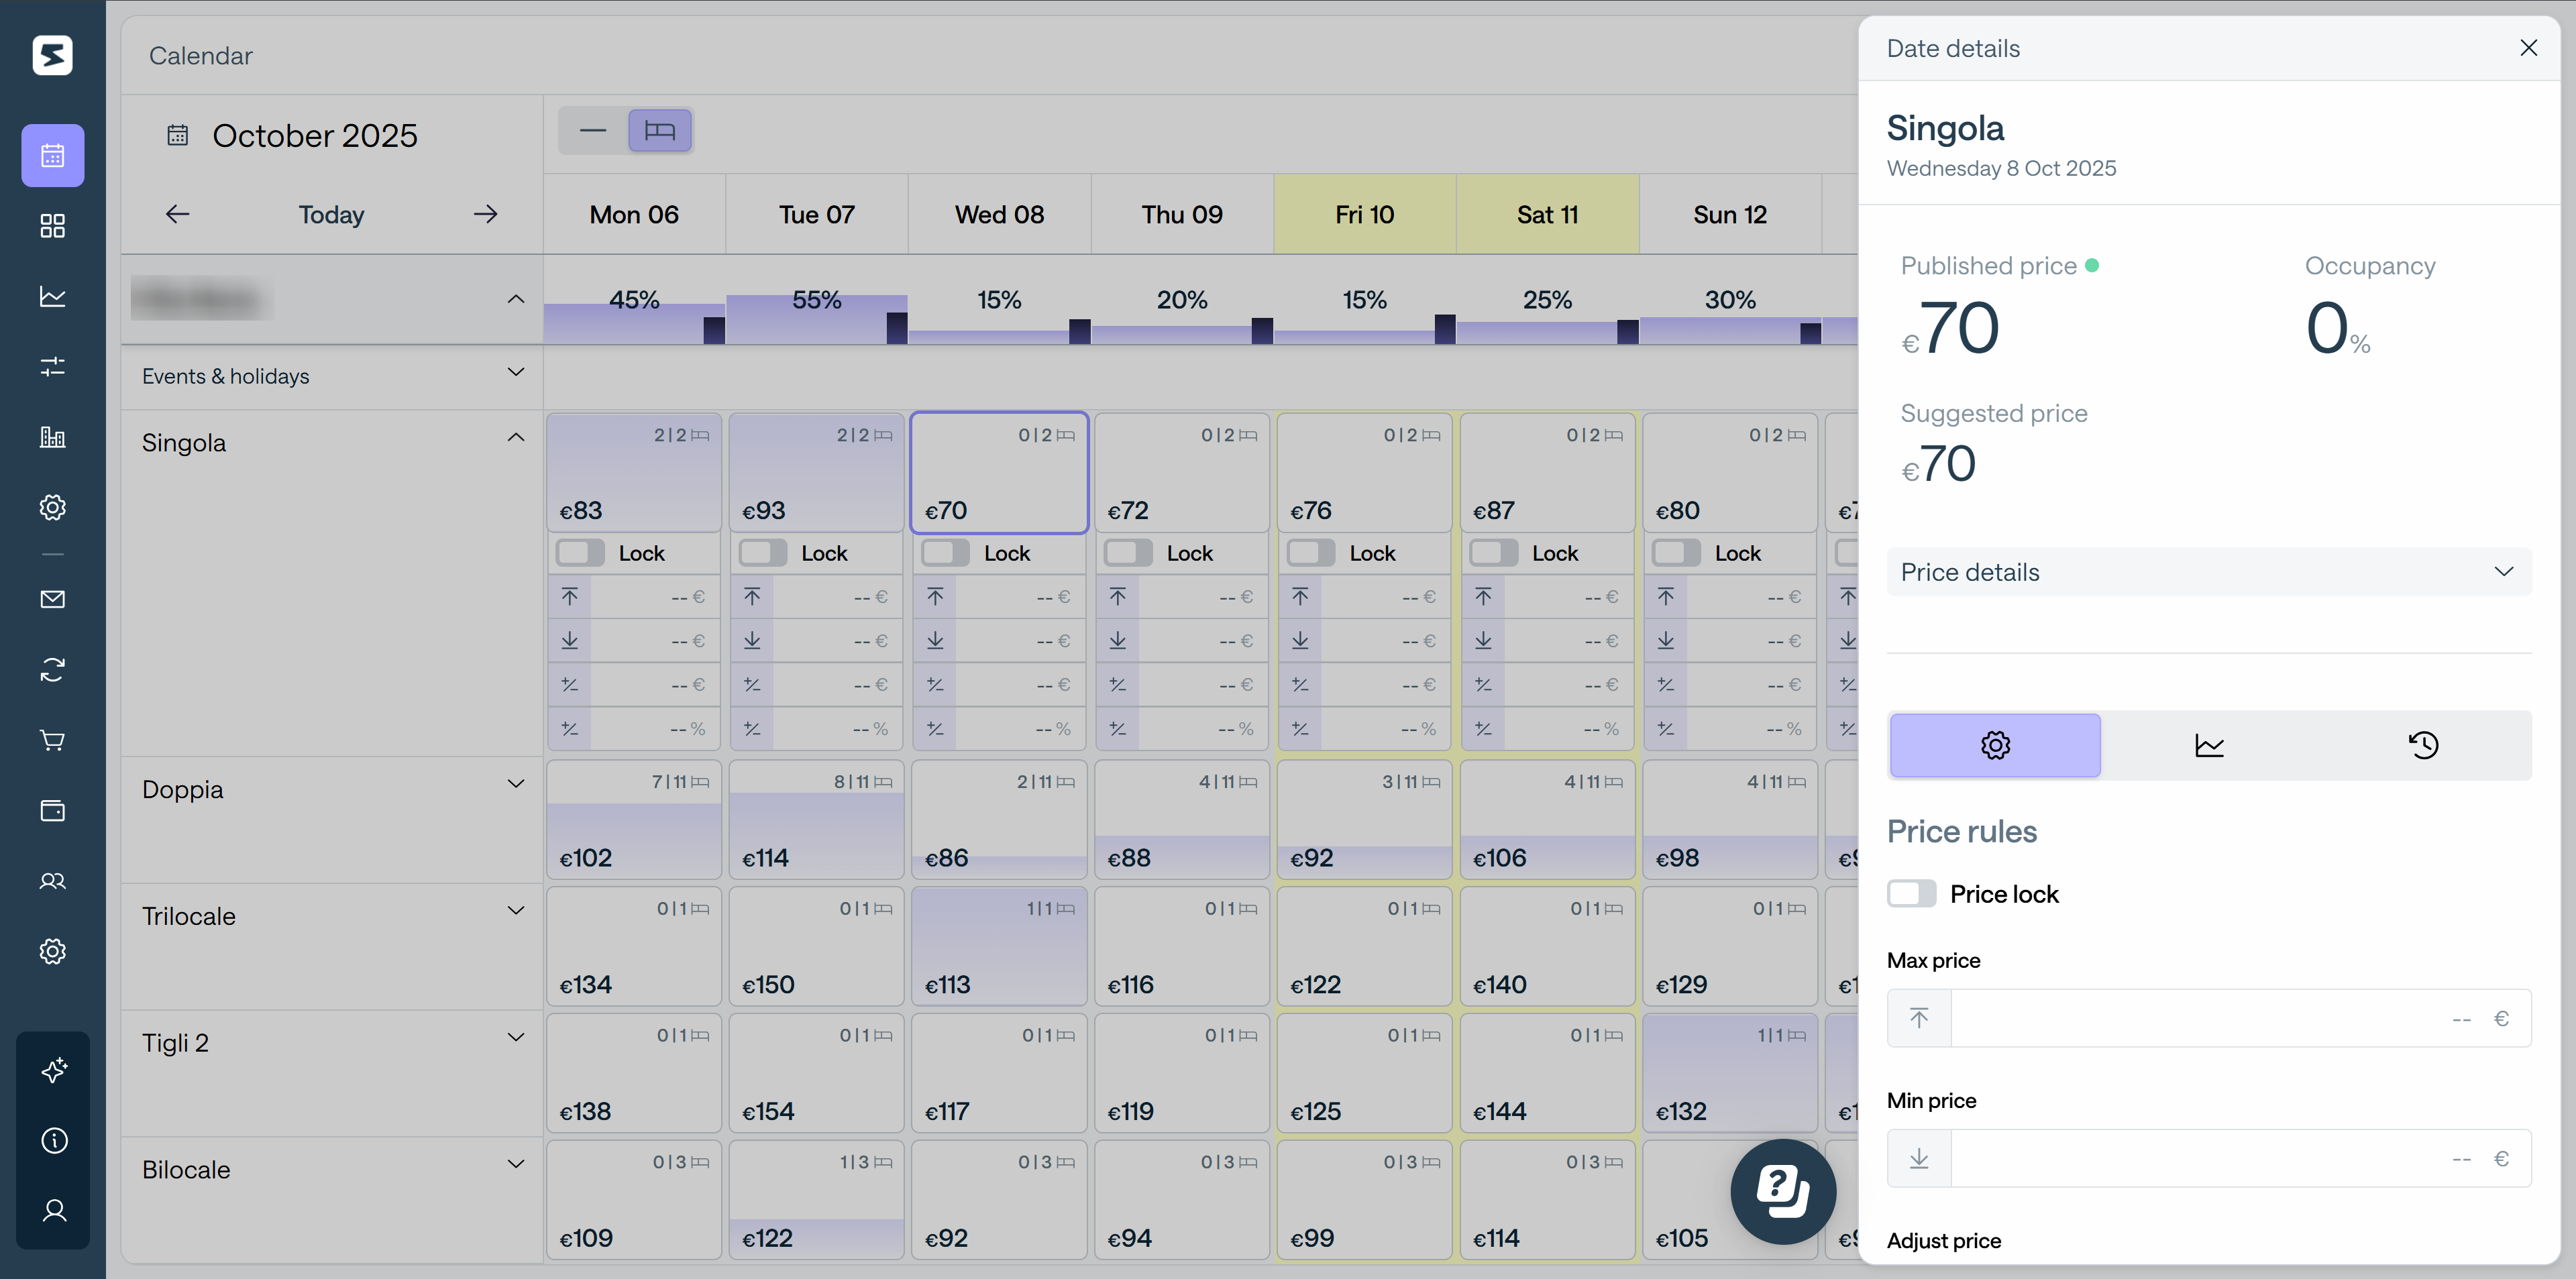Screen dimensions: 2576x1279
Task: Toggle Lock for Wed 08 Singola
Action: click(945, 553)
